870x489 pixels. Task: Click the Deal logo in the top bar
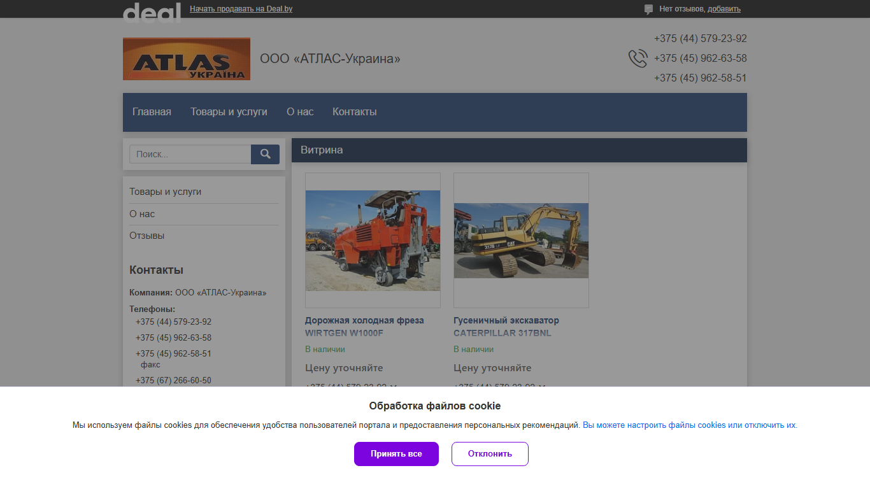coord(152,12)
